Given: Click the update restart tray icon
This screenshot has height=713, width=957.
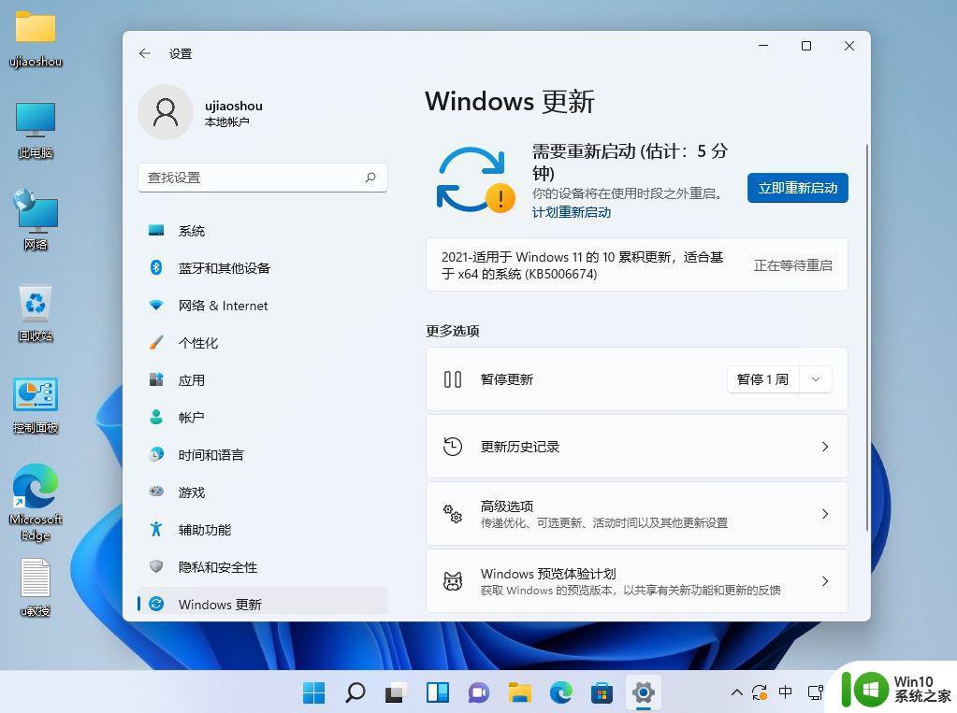Looking at the screenshot, I should point(760,692).
